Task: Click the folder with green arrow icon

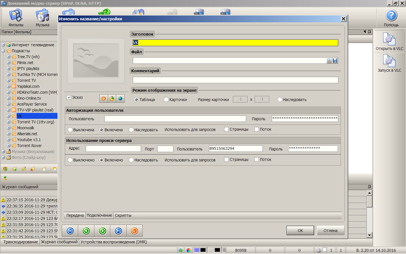Action: [x=112, y=98]
